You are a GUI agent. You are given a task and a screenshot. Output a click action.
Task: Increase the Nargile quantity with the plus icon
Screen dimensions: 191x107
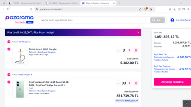click(129, 50)
